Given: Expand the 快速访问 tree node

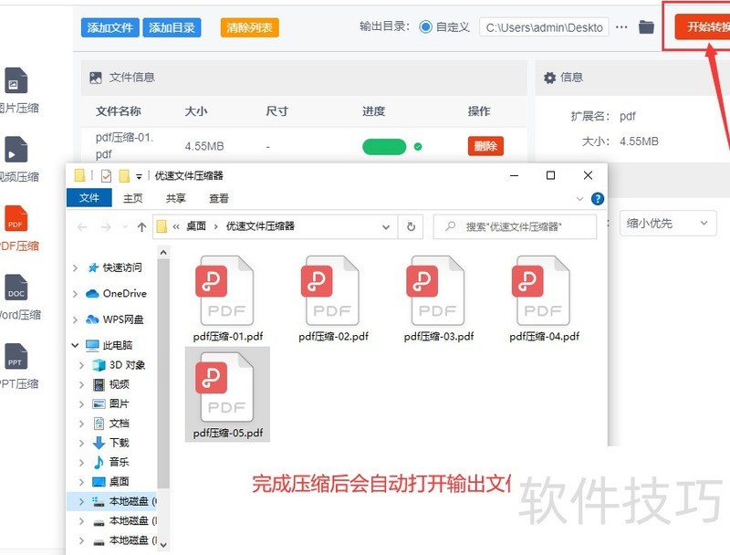Looking at the screenshot, I should 76,267.
